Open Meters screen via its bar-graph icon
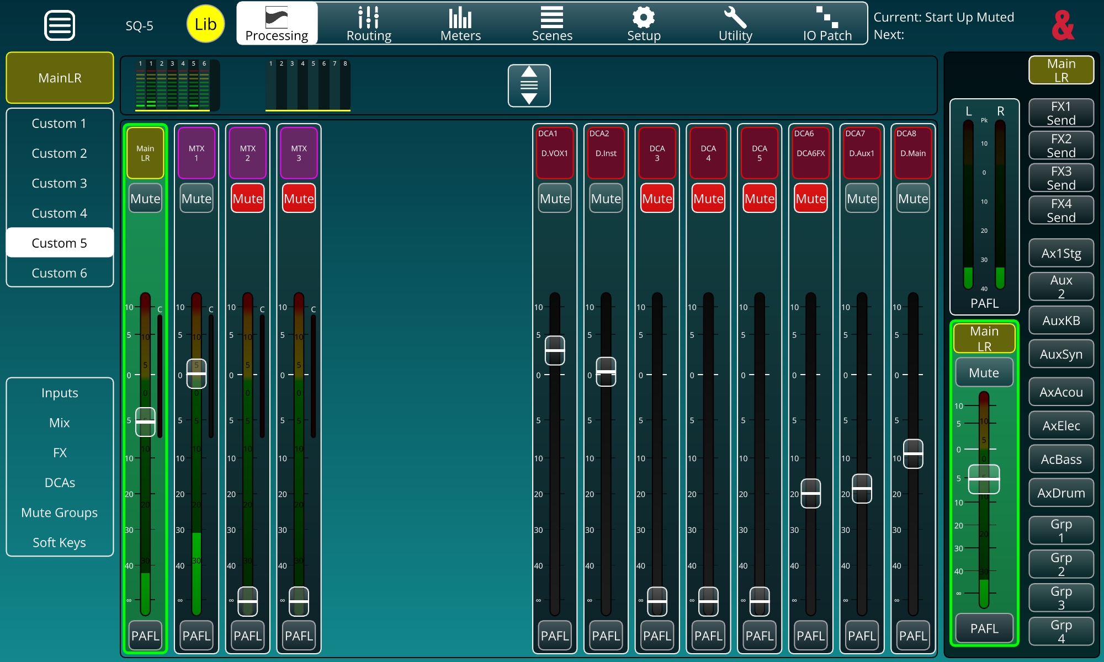 pos(460,18)
